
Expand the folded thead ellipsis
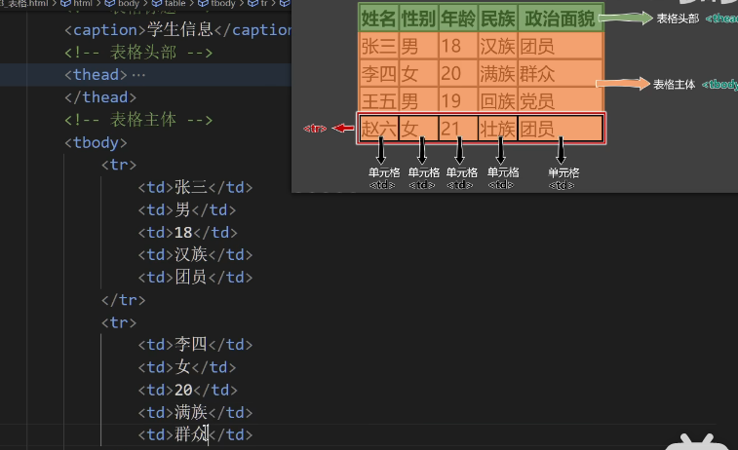pos(138,75)
